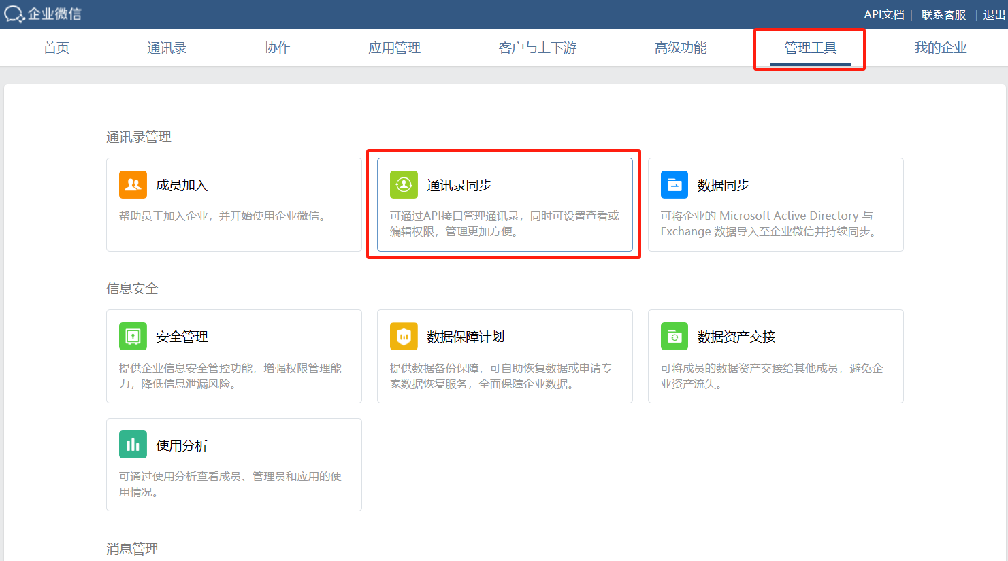Switch to the 我的企业 tab
The image size is (1008, 561).
(x=940, y=48)
